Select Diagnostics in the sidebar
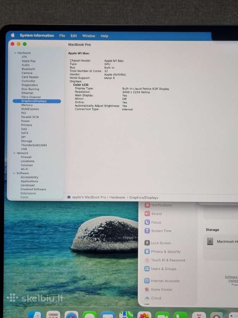Image resolution: width=238 pixels, height=318 pixels. click(x=30, y=85)
